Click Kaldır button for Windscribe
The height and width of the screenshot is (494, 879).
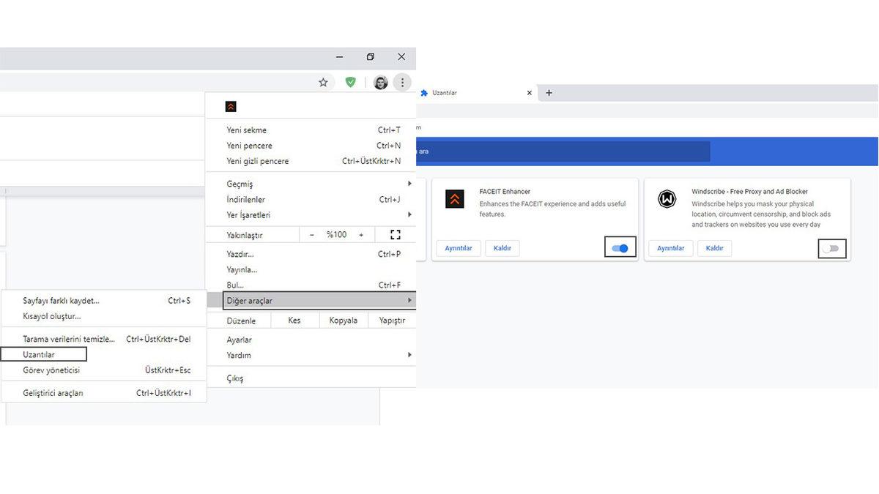[714, 248]
